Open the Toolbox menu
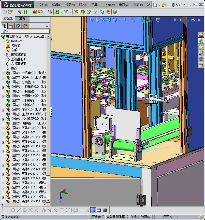 point(109,5)
